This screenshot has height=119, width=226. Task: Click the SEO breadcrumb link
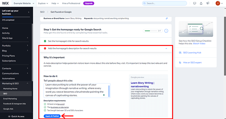click(42, 12)
